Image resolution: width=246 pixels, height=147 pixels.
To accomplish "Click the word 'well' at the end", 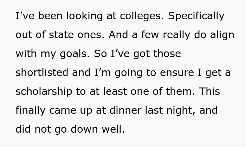I will coord(113,129).
